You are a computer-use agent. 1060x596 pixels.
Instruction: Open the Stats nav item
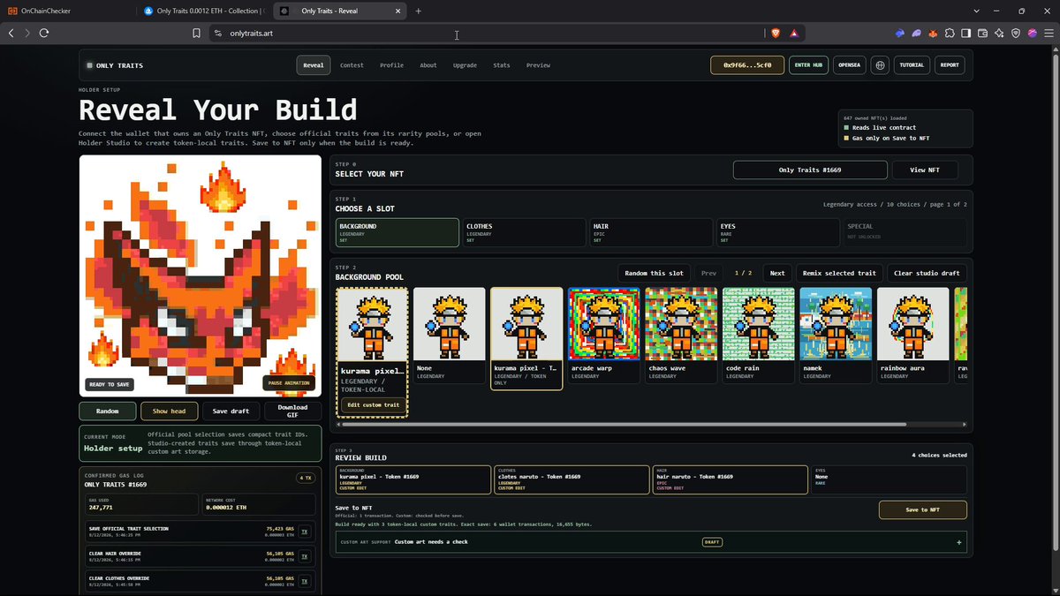point(502,65)
